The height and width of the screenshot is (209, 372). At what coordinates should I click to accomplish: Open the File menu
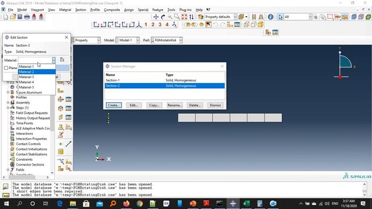tap(10, 10)
